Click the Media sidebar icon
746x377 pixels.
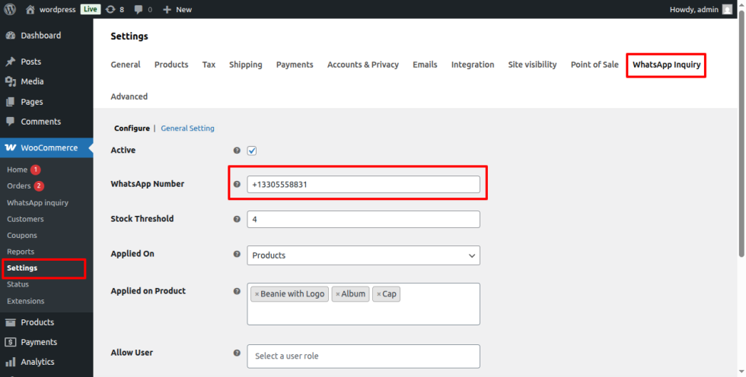[x=11, y=81]
